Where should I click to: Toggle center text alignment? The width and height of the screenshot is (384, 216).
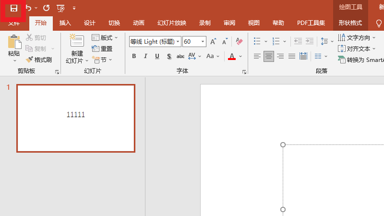269,57
